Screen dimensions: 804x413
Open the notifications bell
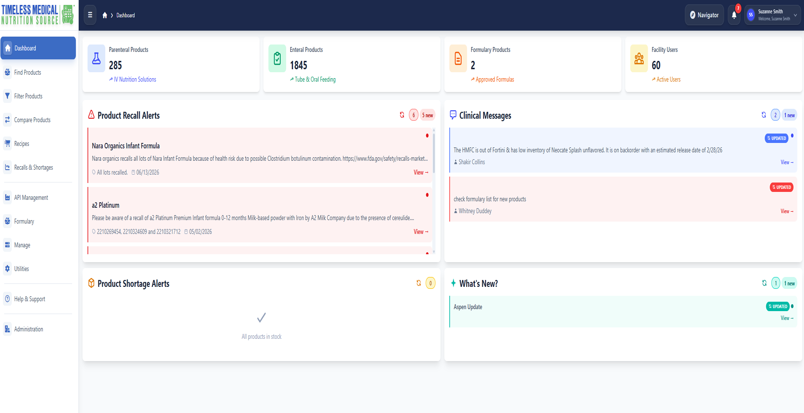(734, 15)
